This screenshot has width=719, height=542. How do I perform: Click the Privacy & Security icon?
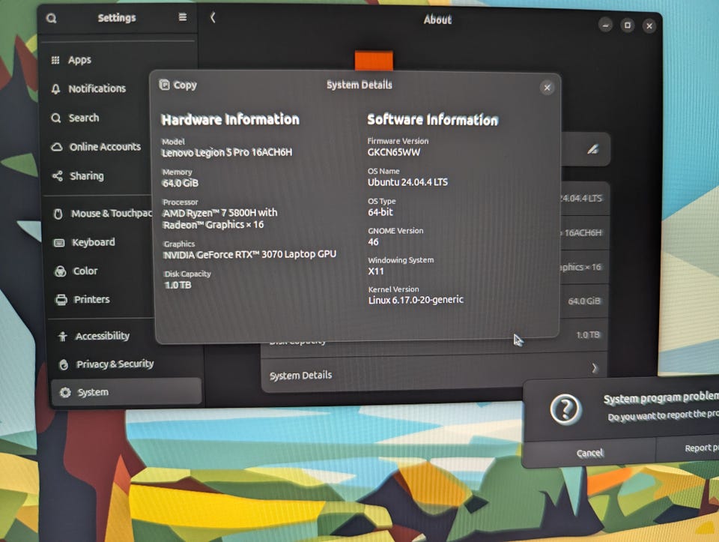point(64,365)
